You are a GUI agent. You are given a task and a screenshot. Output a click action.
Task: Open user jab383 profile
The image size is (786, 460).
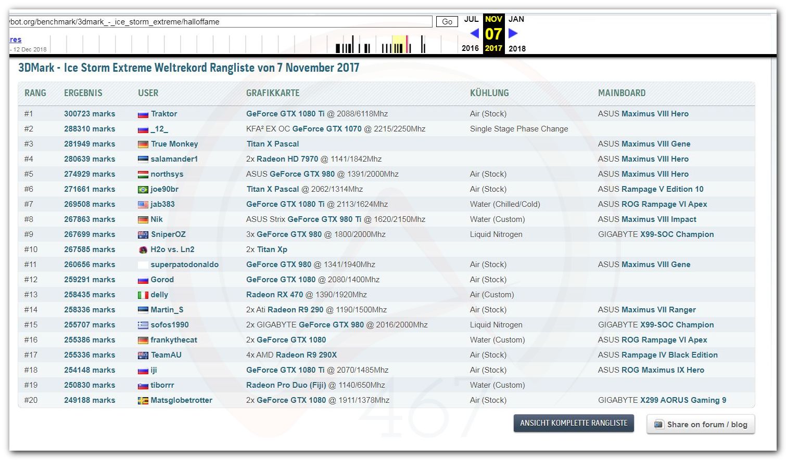click(163, 204)
